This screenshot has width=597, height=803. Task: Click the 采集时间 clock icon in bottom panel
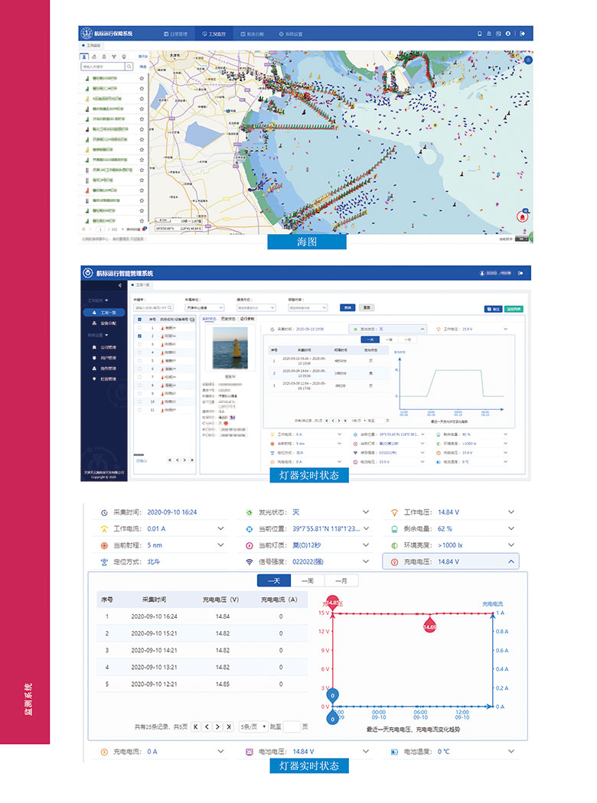[x=104, y=512]
